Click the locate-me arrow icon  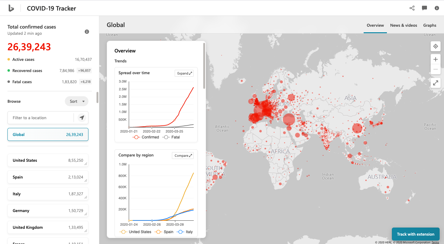pyautogui.click(x=82, y=118)
